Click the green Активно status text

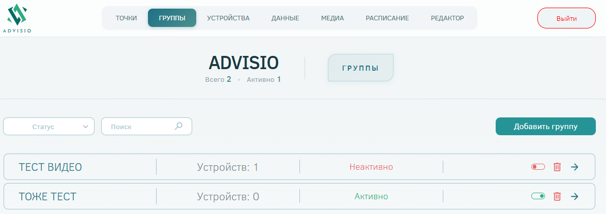(371, 196)
